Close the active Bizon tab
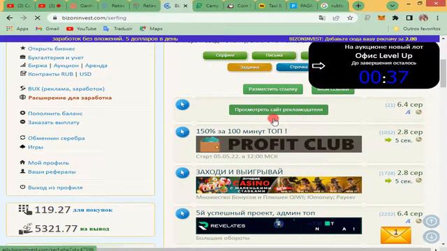Screen dimensions: 447x251 [x=186, y=6]
